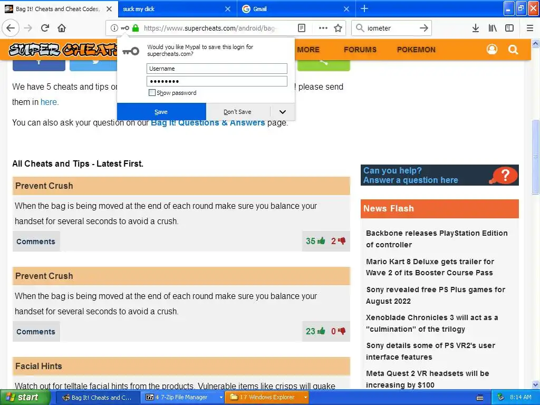This screenshot has height=405, width=540.
Task: Submit the iometer search with arrow
Action: [424, 28]
